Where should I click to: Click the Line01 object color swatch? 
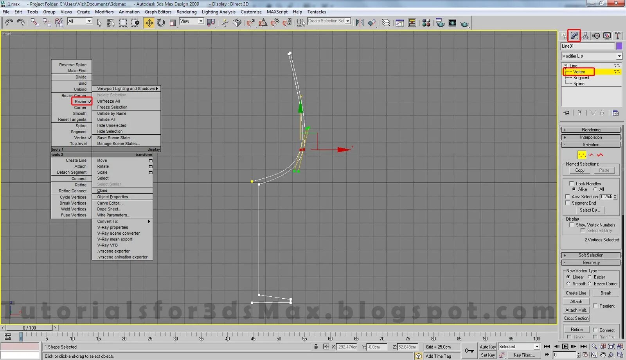point(619,46)
